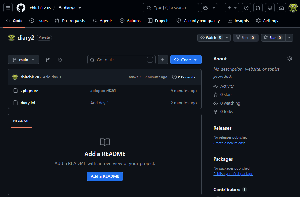Click the file icon next to .gitignore

(x=16, y=91)
